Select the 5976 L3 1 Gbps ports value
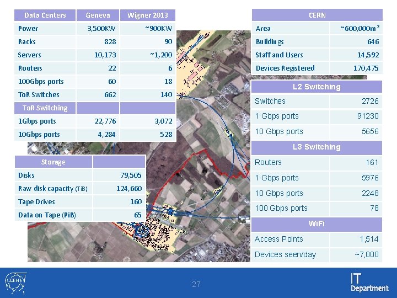Screen dimensions: 397x298 (x=370, y=178)
